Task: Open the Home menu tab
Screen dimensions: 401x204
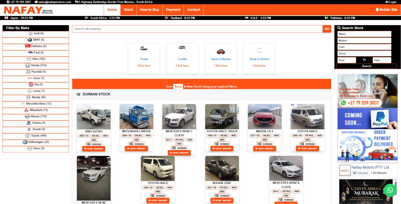Action: point(112,10)
